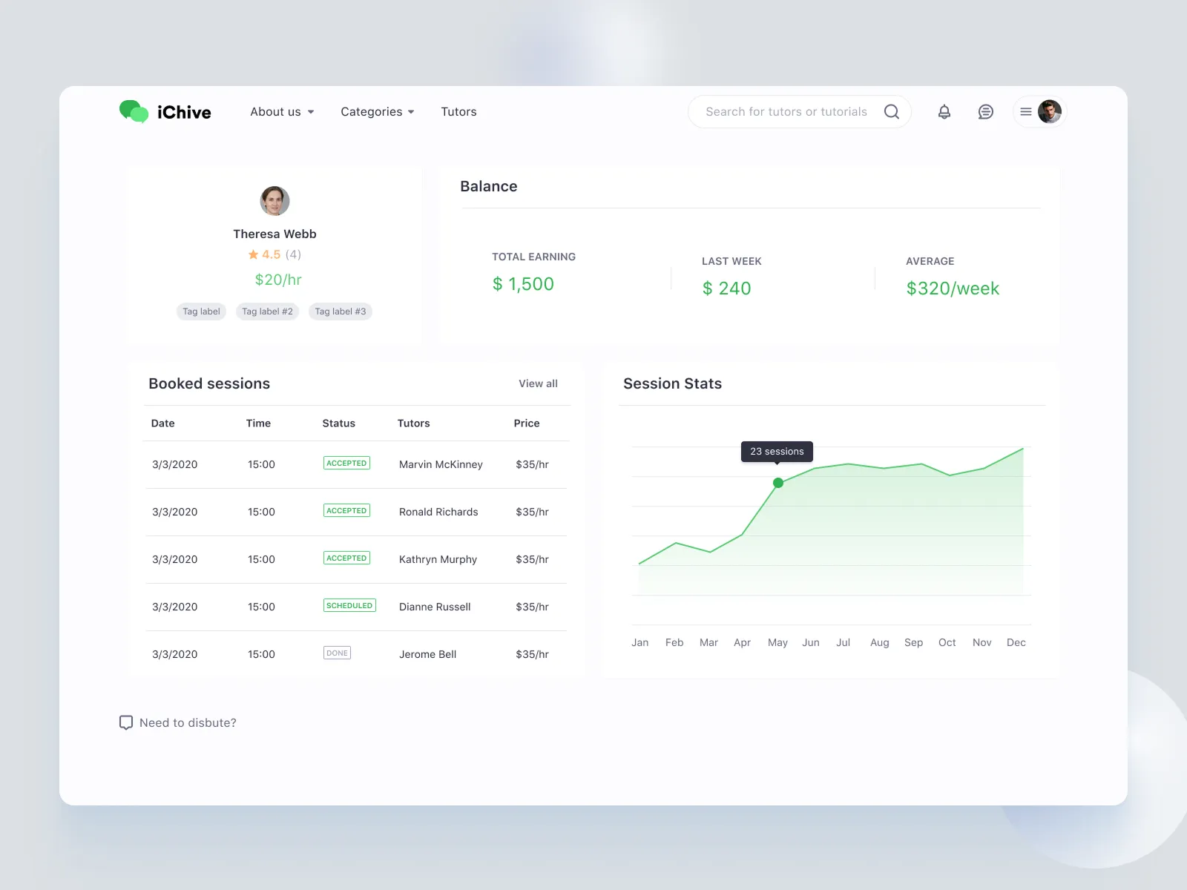Click the Dec label on chart axis

coord(1016,642)
